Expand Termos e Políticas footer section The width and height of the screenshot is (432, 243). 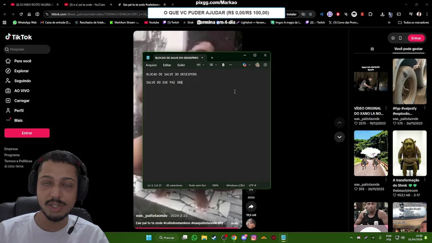point(18,161)
